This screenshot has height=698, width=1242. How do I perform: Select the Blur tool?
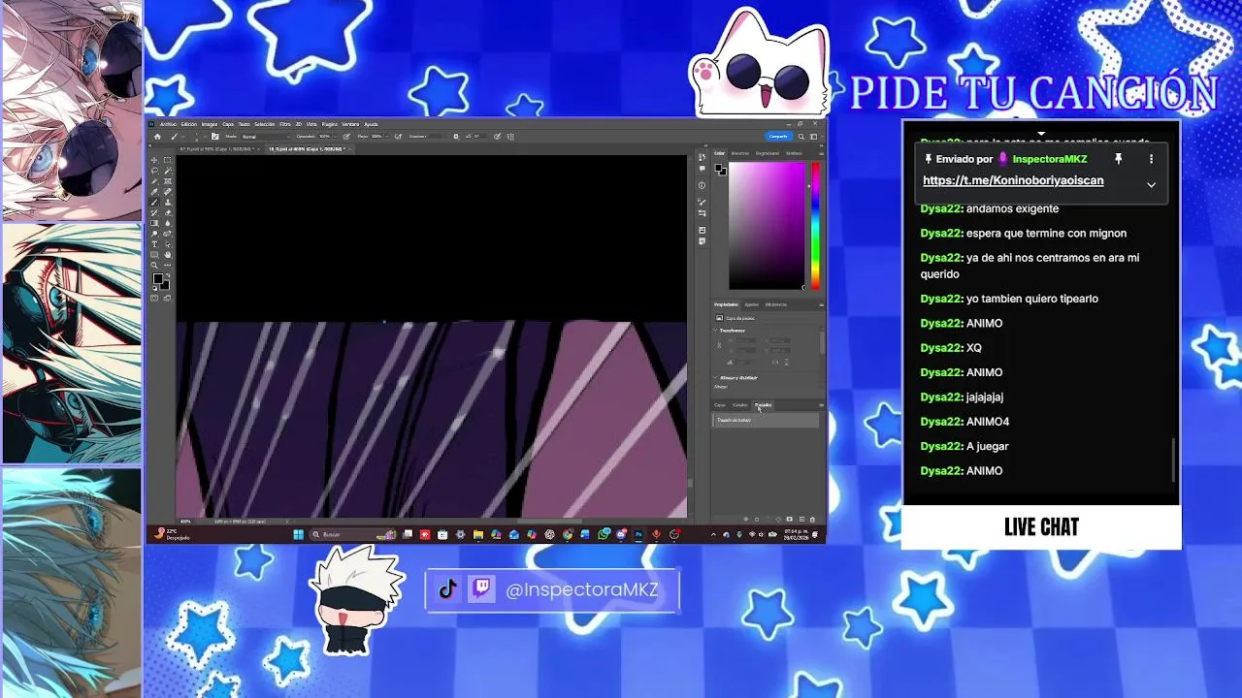pos(168,223)
